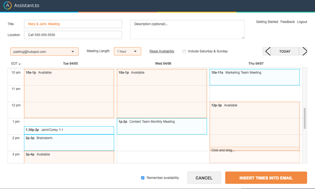Click in the Description text area
The image size is (315, 189).
click(187, 29)
